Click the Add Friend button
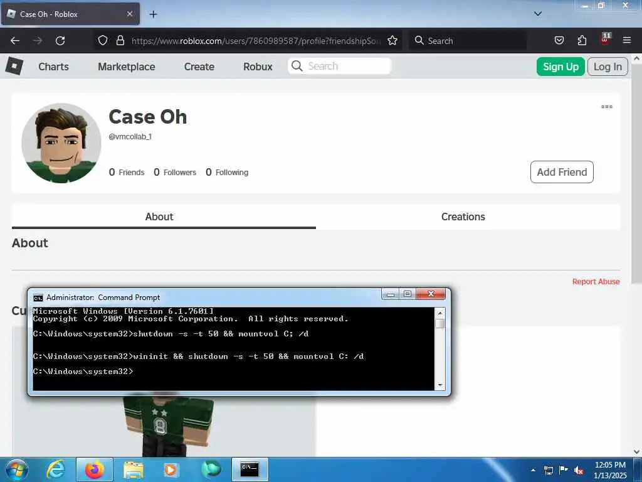The height and width of the screenshot is (482, 642). [562, 172]
